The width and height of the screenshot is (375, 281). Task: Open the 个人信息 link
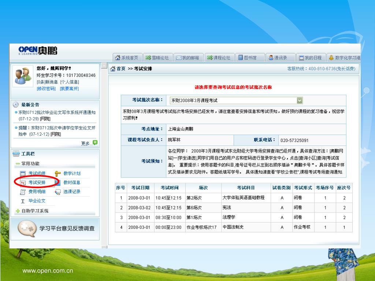tap(70, 82)
